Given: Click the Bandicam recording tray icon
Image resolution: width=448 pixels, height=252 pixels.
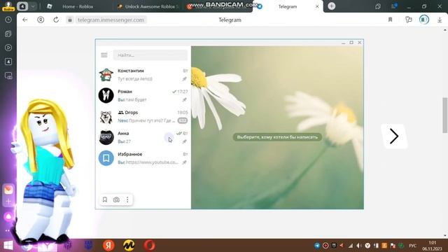Looking at the screenshot, I should [325, 246].
